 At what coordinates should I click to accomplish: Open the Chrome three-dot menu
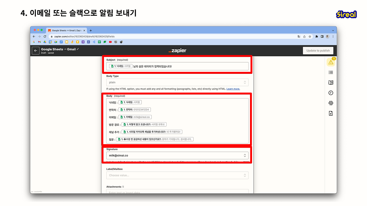[x=333, y=37]
